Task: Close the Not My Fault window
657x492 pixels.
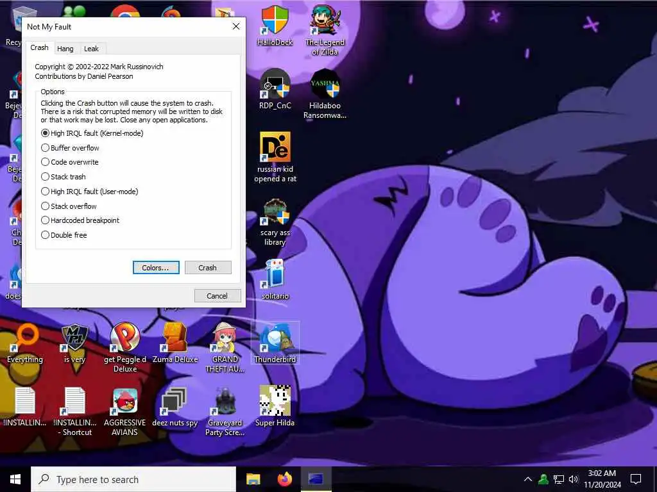Action: click(236, 26)
